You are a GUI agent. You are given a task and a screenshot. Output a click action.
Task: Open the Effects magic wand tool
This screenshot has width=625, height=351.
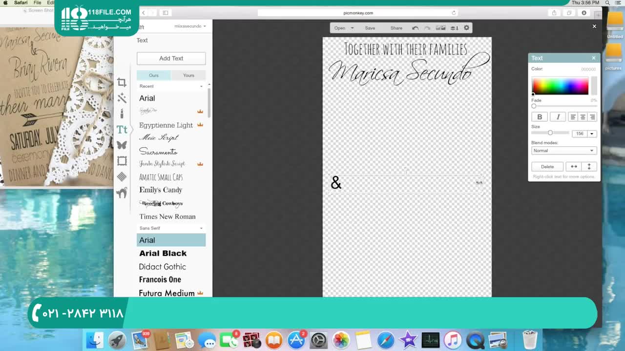tap(122, 98)
